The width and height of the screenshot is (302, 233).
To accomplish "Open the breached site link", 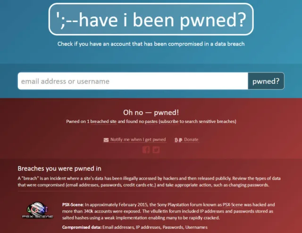I will pyautogui.click(x=103, y=121).
